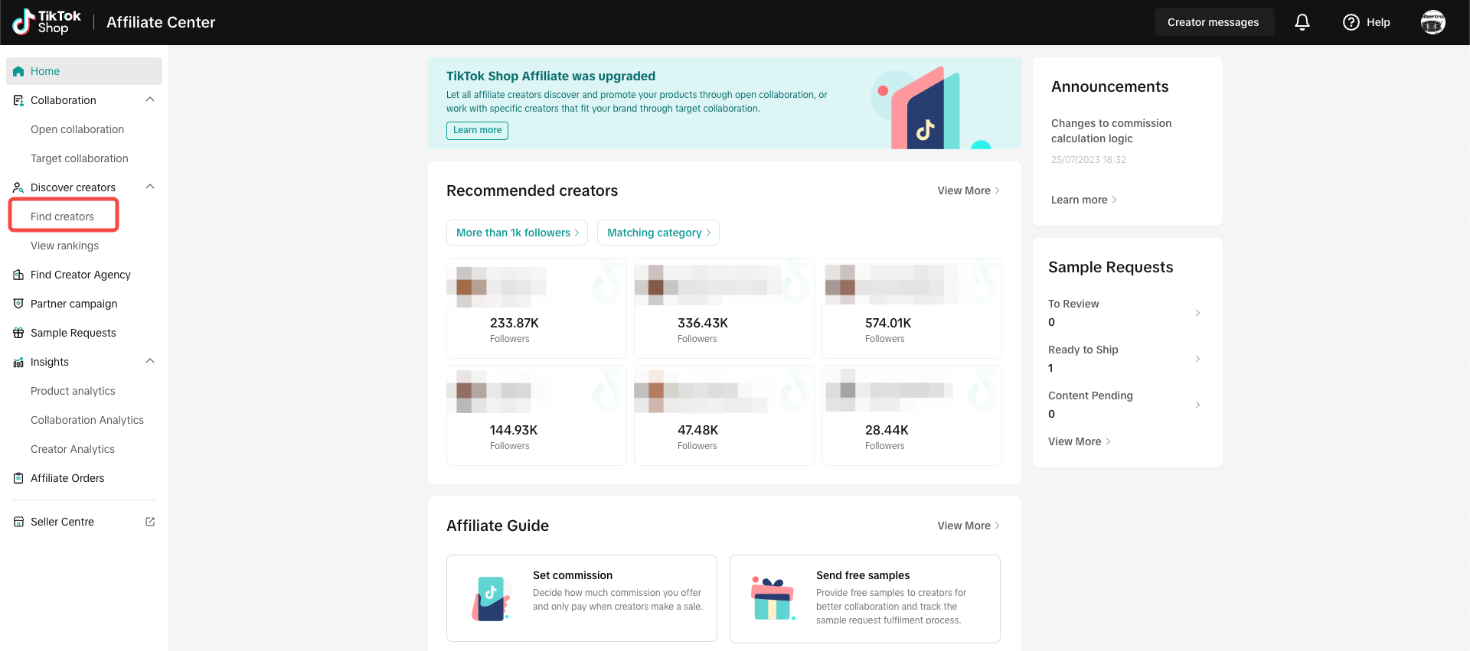Click the Seller Centre external link icon
Image resolution: width=1470 pixels, height=651 pixels.
[150, 522]
